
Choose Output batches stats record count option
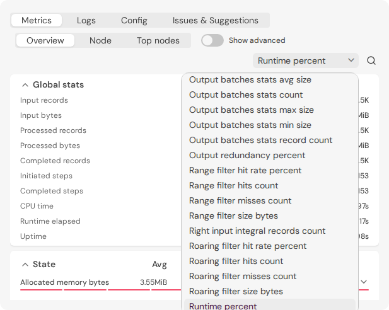270,141
